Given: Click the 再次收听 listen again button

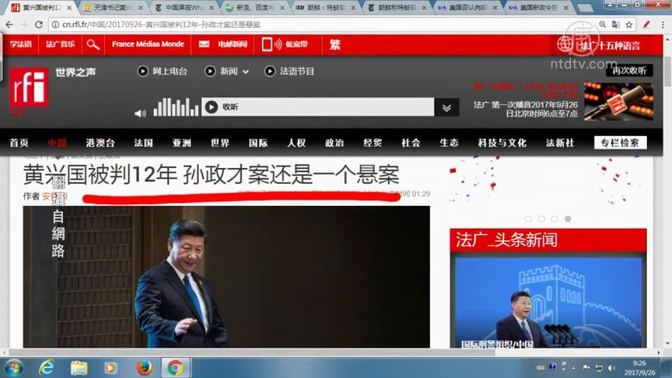Looking at the screenshot, I should click(x=629, y=71).
